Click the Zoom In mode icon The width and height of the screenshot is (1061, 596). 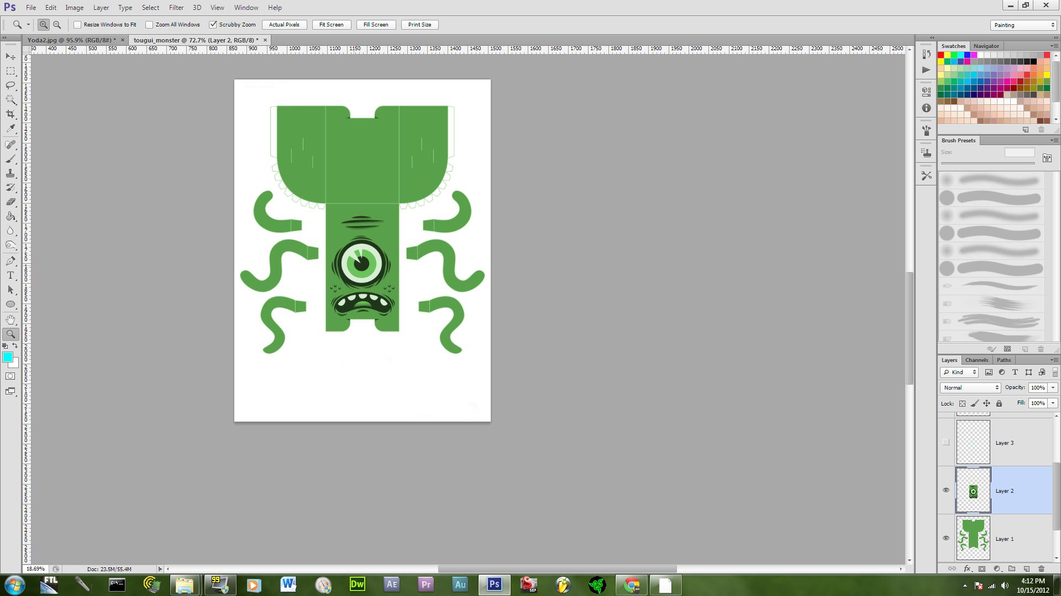click(43, 25)
